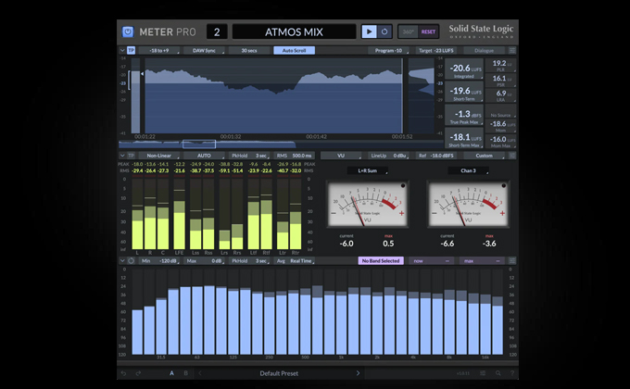This screenshot has height=389, width=630.
Task: Toggle TP in the level meters section
Action: pos(131,156)
